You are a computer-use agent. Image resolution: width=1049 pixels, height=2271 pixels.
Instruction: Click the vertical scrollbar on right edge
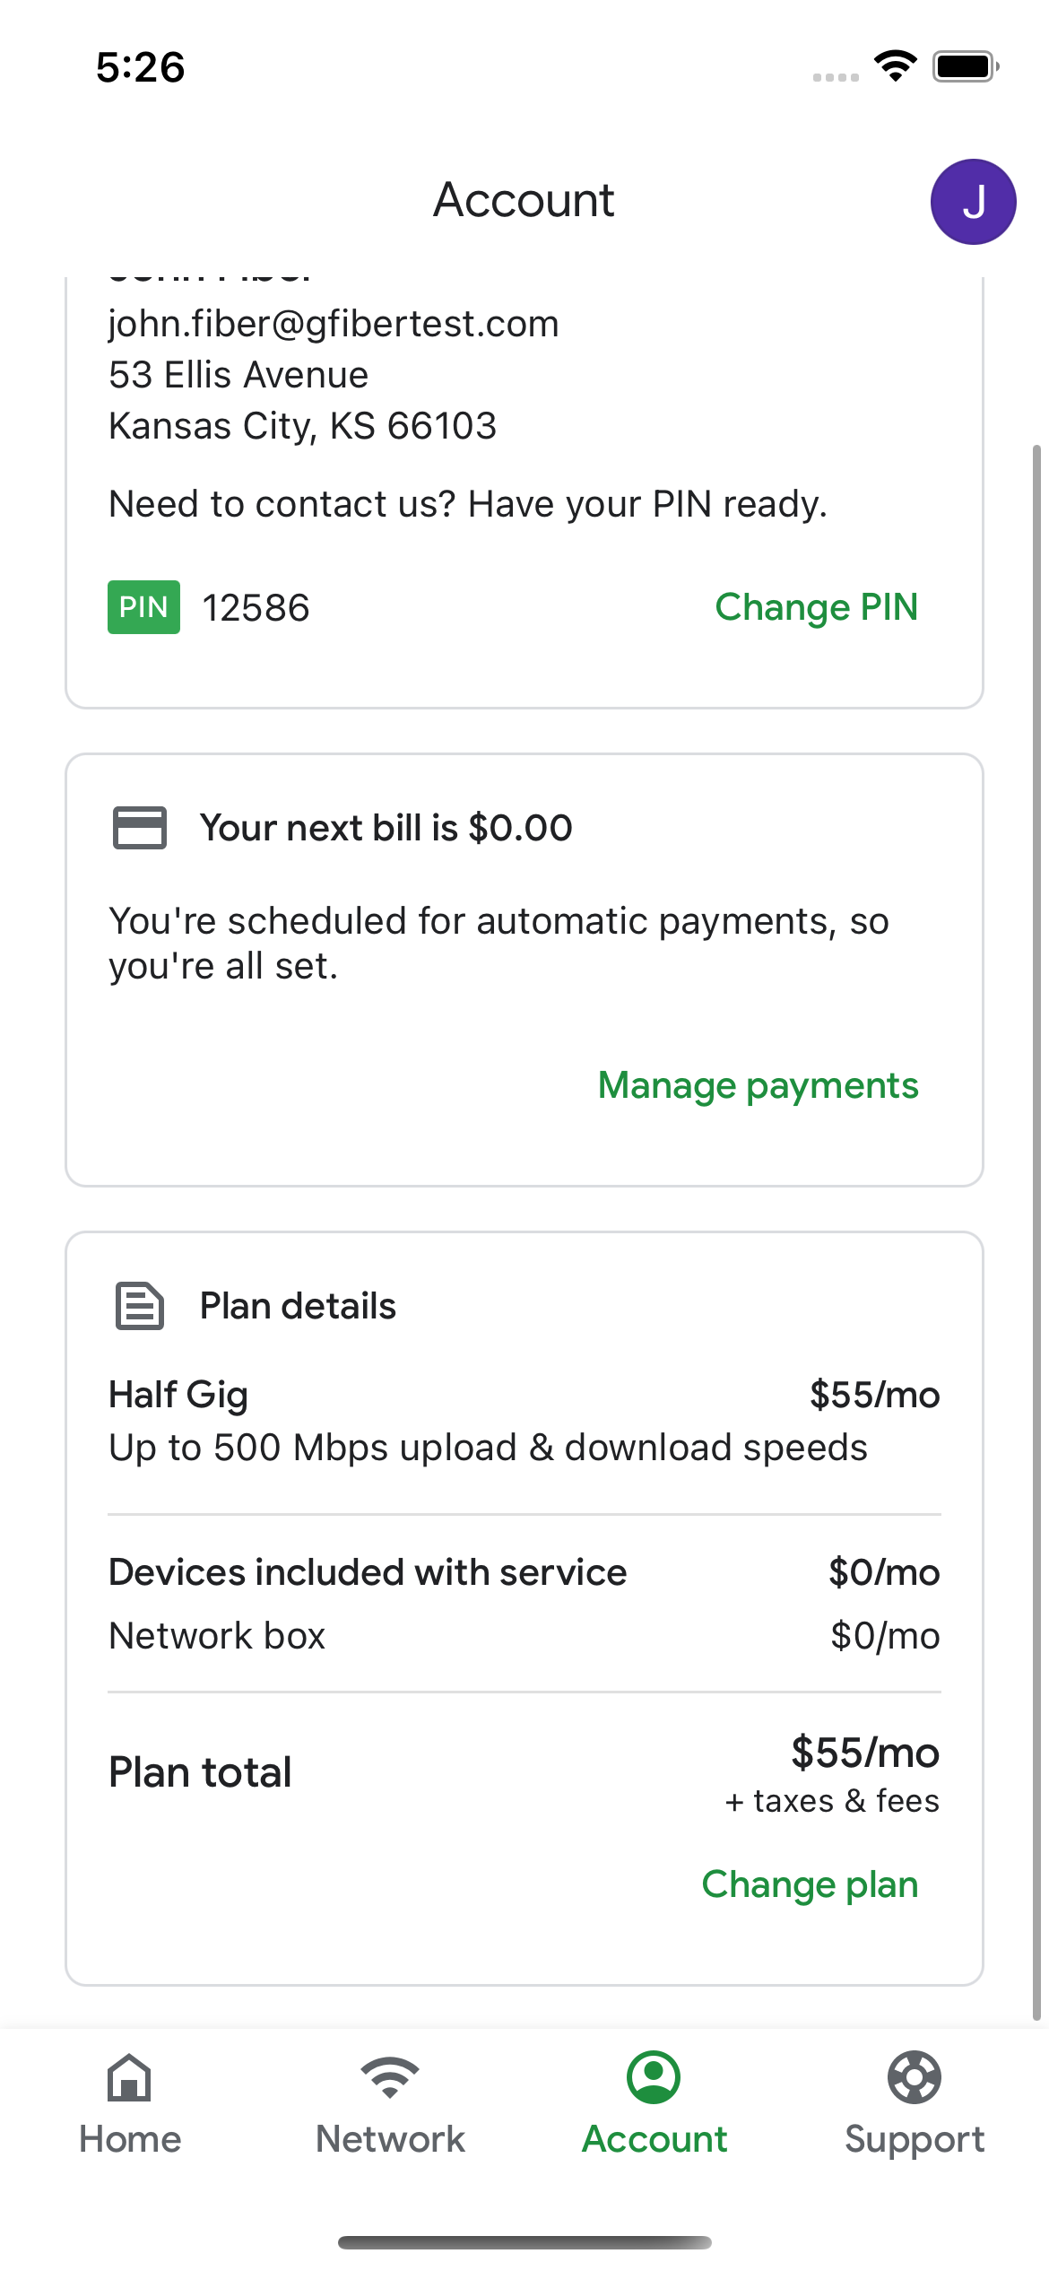click(x=1036, y=1229)
